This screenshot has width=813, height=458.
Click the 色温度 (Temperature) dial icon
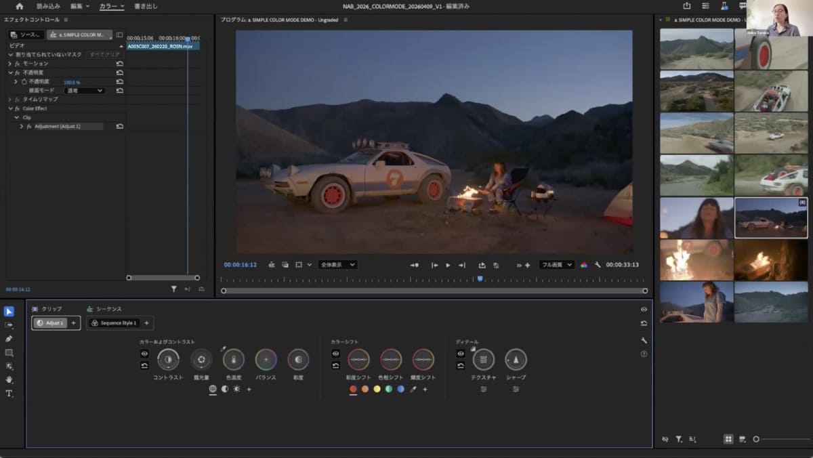tap(233, 360)
